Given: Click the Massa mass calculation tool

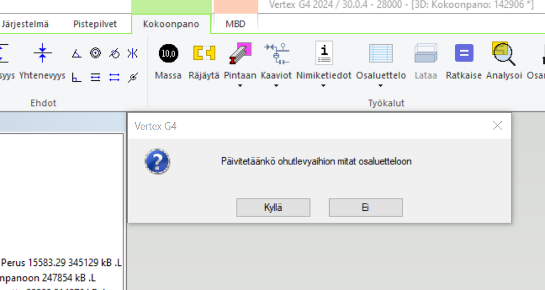Looking at the screenshot, I should point(168,62).
